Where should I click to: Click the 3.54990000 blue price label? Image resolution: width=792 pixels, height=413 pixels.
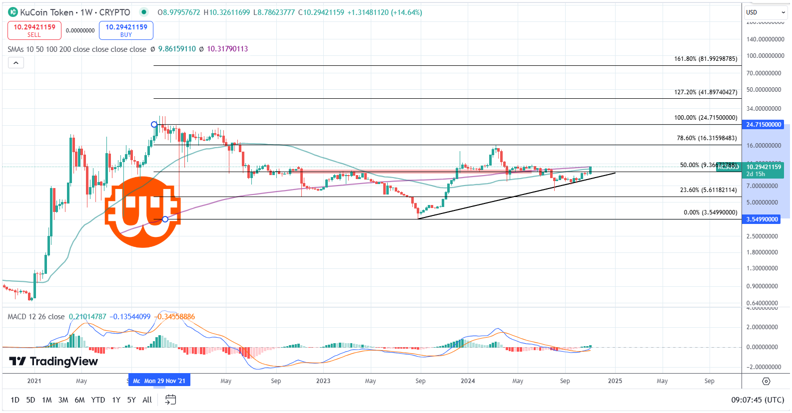[x=762, y=219]
